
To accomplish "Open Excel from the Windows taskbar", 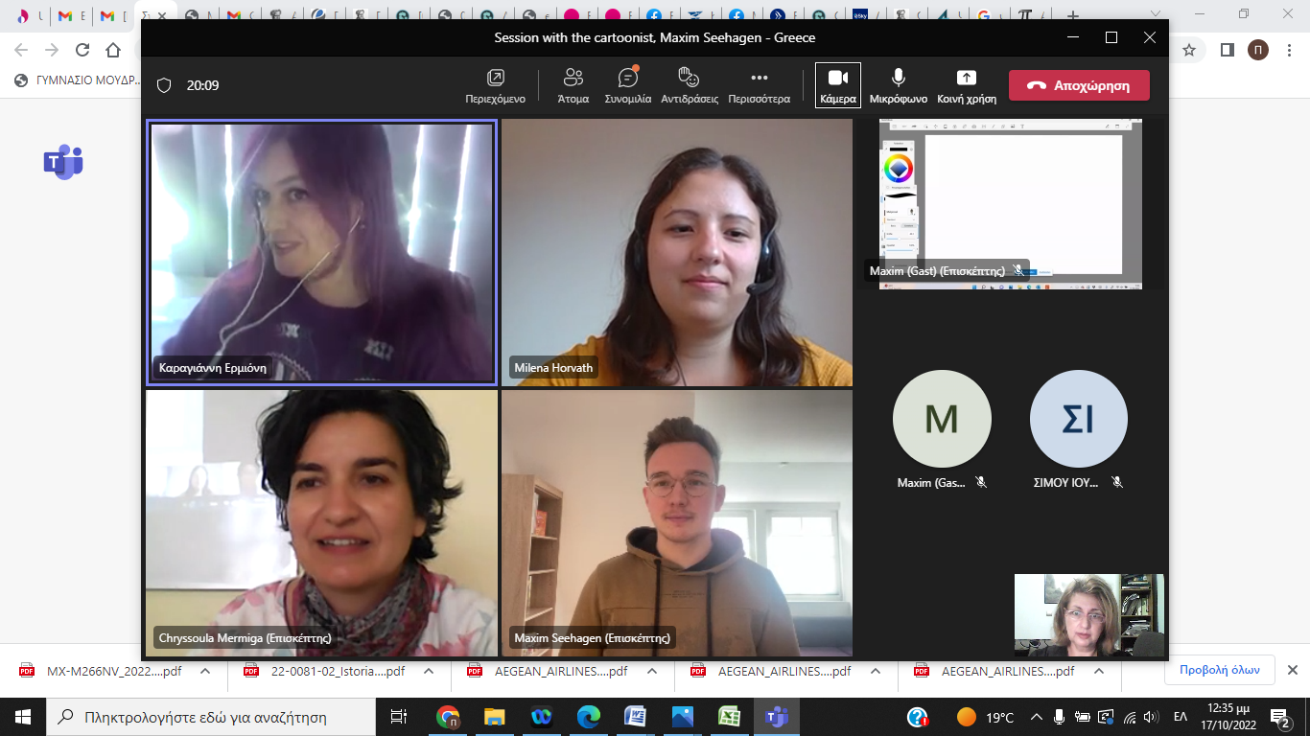I will pyautogui.click(x=729, y=717).
